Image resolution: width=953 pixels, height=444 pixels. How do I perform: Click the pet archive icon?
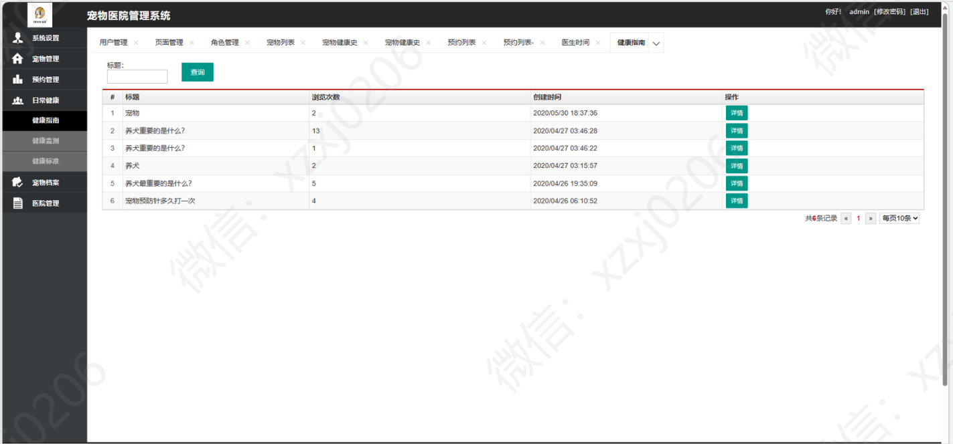click(18, 183)
